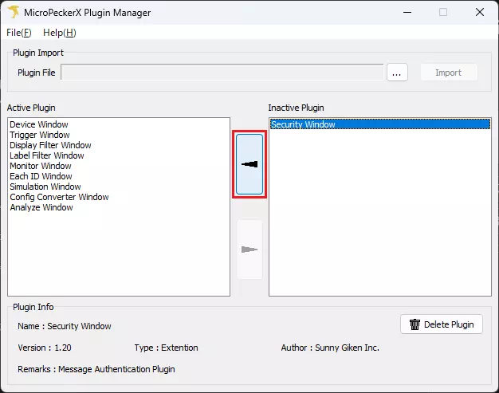Click the Delete Plugin button with the trash icon

point(442,324)
